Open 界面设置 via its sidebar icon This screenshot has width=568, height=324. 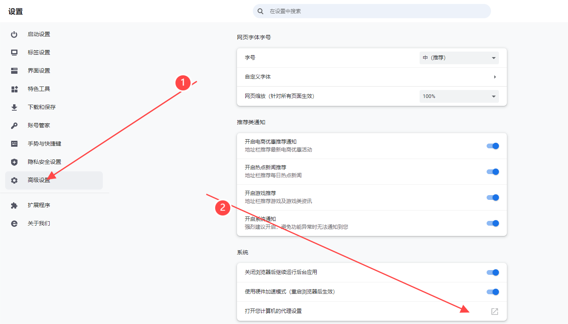coord(14,70)
